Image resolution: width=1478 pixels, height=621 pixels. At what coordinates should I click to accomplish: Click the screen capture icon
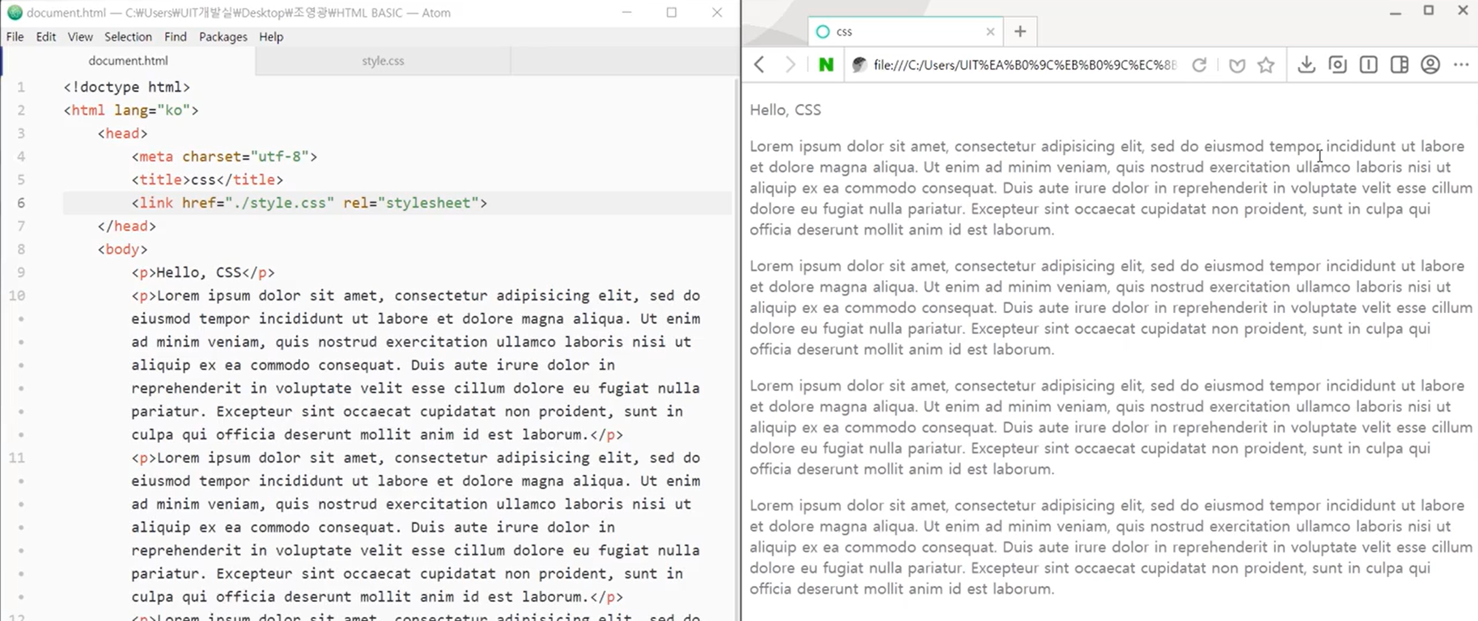[x=1337, y=64]
